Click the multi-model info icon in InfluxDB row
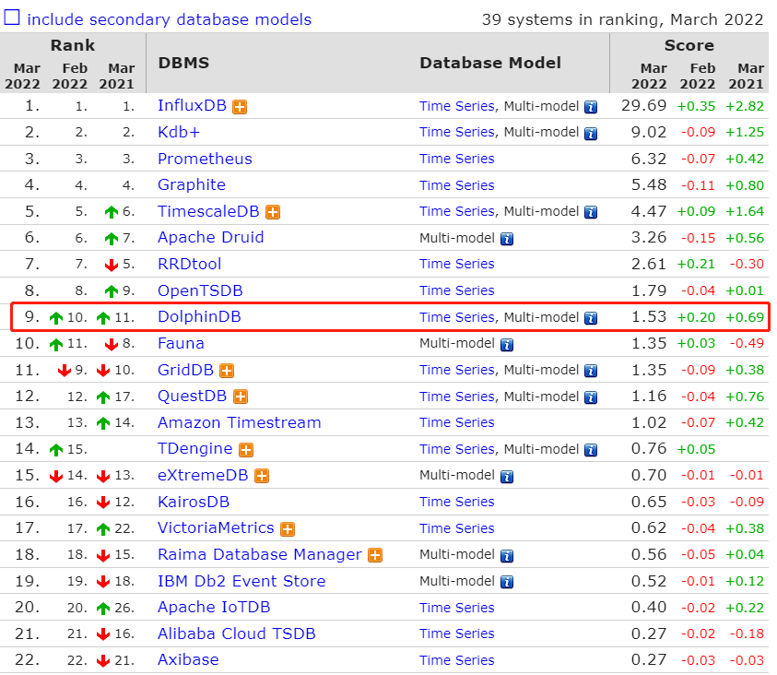777x675 pixels. (591, 107)
